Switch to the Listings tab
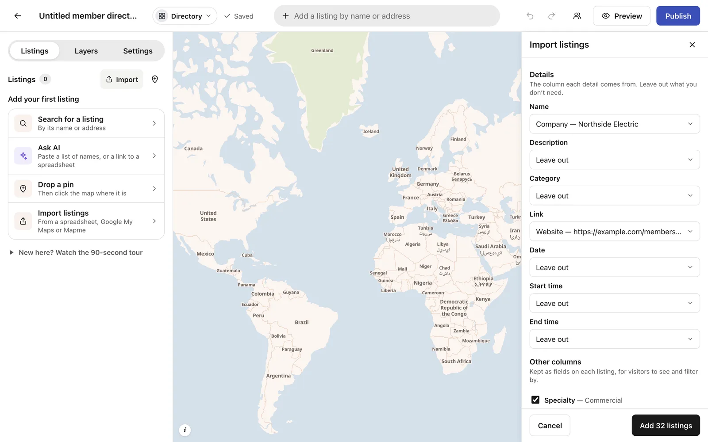 35,51
